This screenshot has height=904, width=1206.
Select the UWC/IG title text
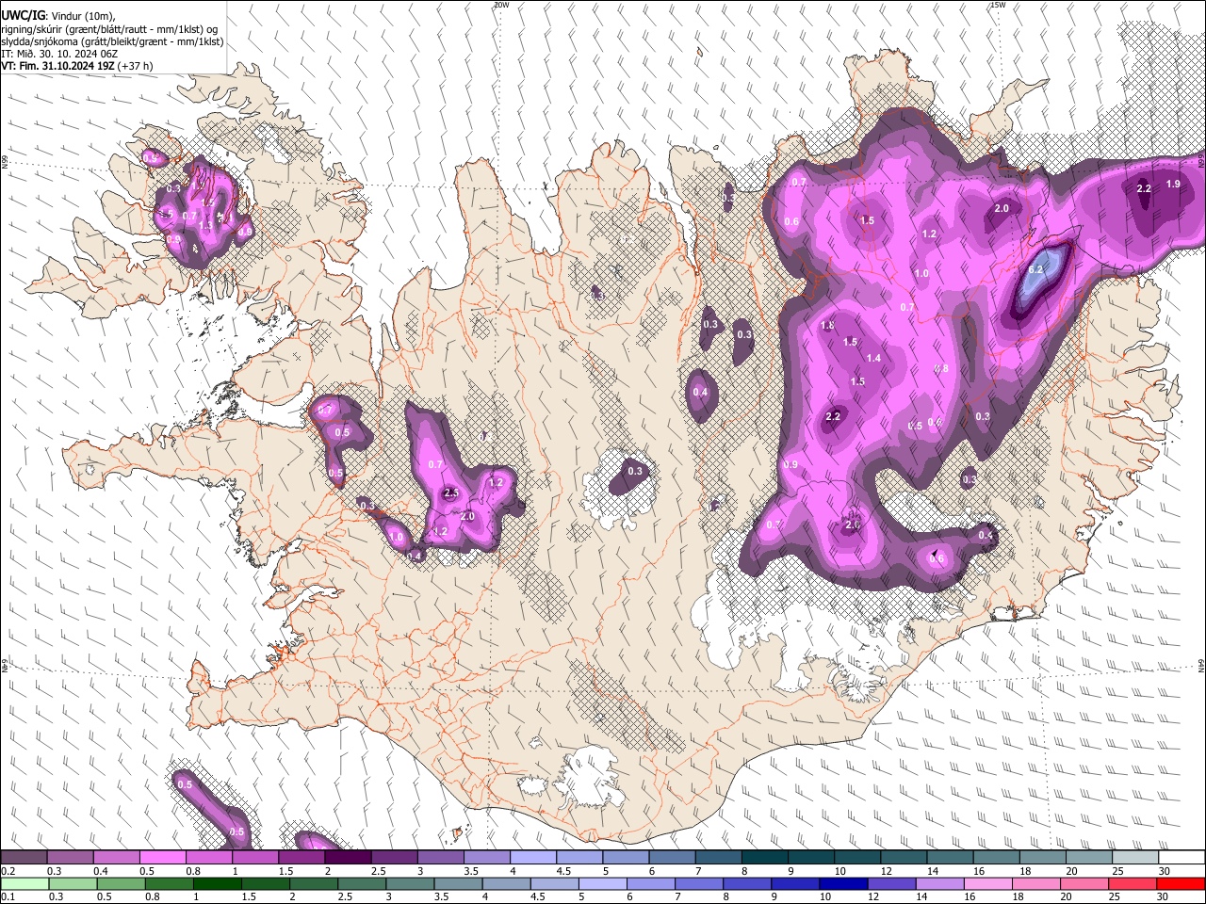pyautogui.click(x=23, y=16)
